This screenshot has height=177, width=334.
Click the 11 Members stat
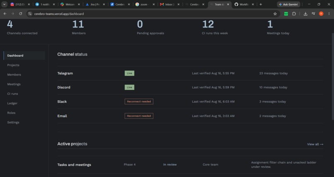(x=79, y=28)
